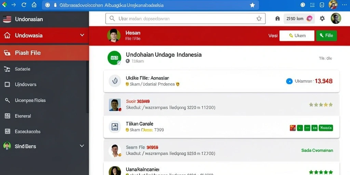Click the browser reading list icon
350x175 pixels.
pos(312,5)
